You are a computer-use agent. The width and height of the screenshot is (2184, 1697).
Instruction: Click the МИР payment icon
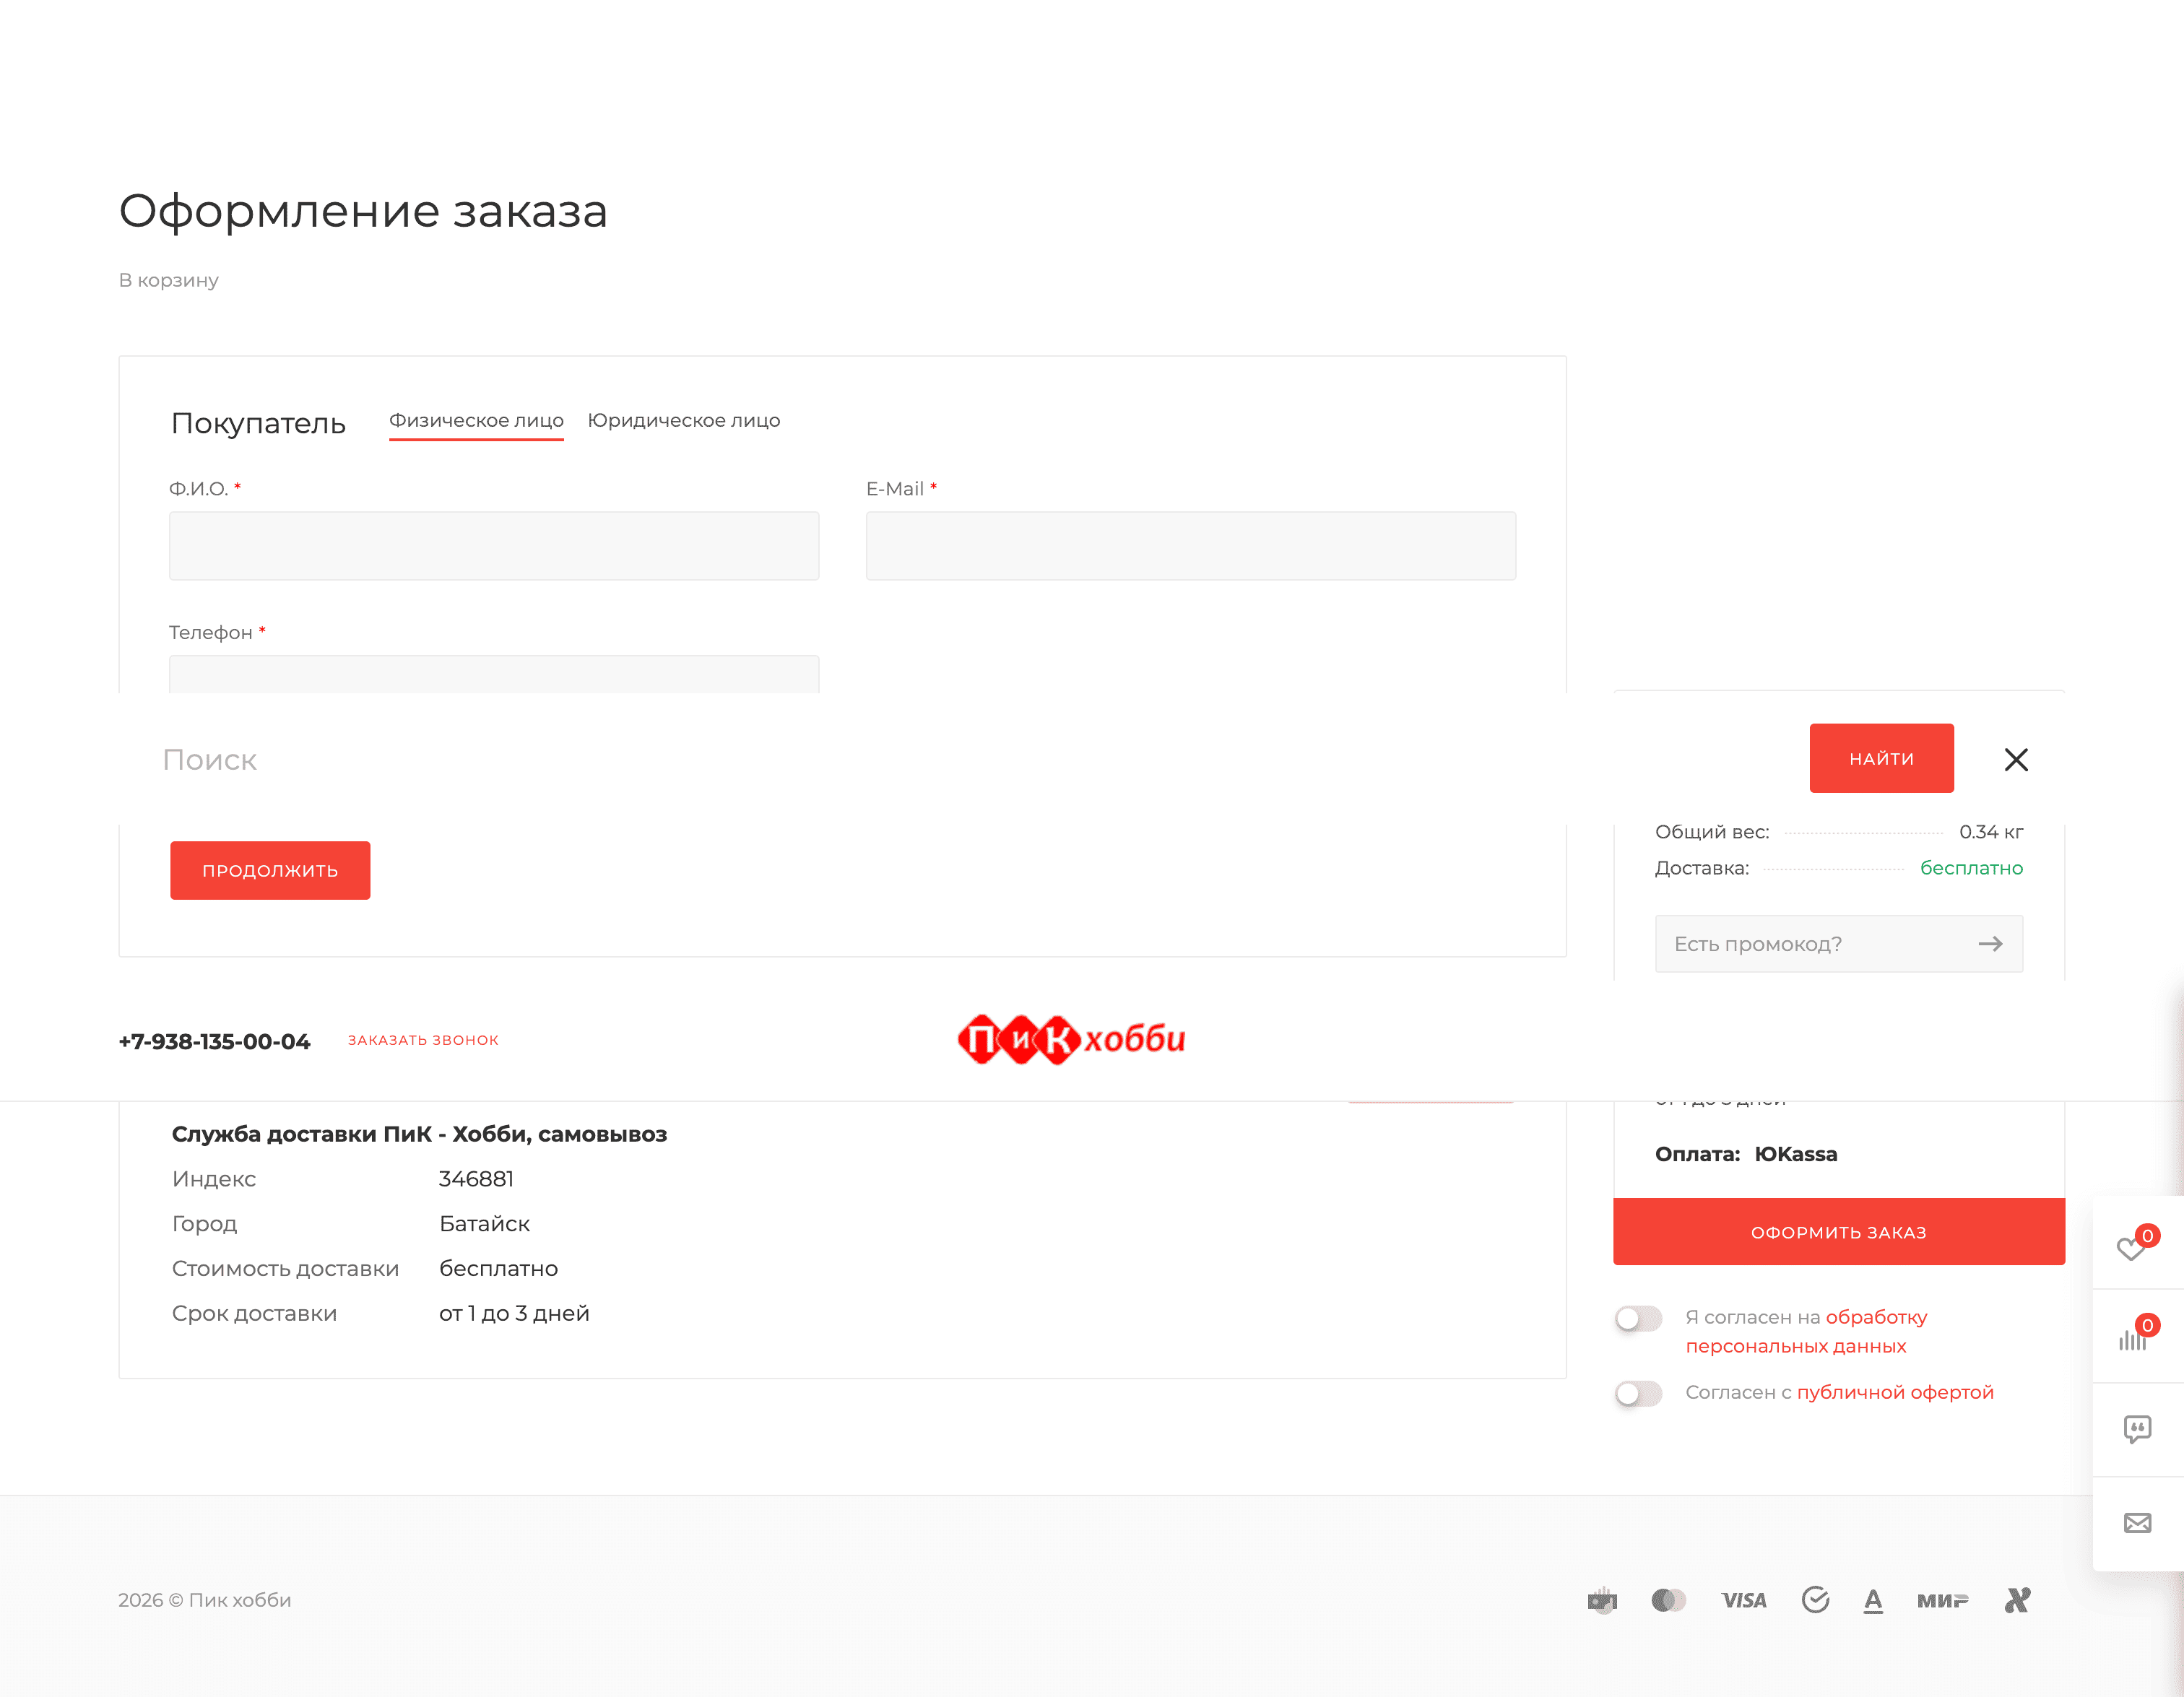click(x=1942, y=1600)
